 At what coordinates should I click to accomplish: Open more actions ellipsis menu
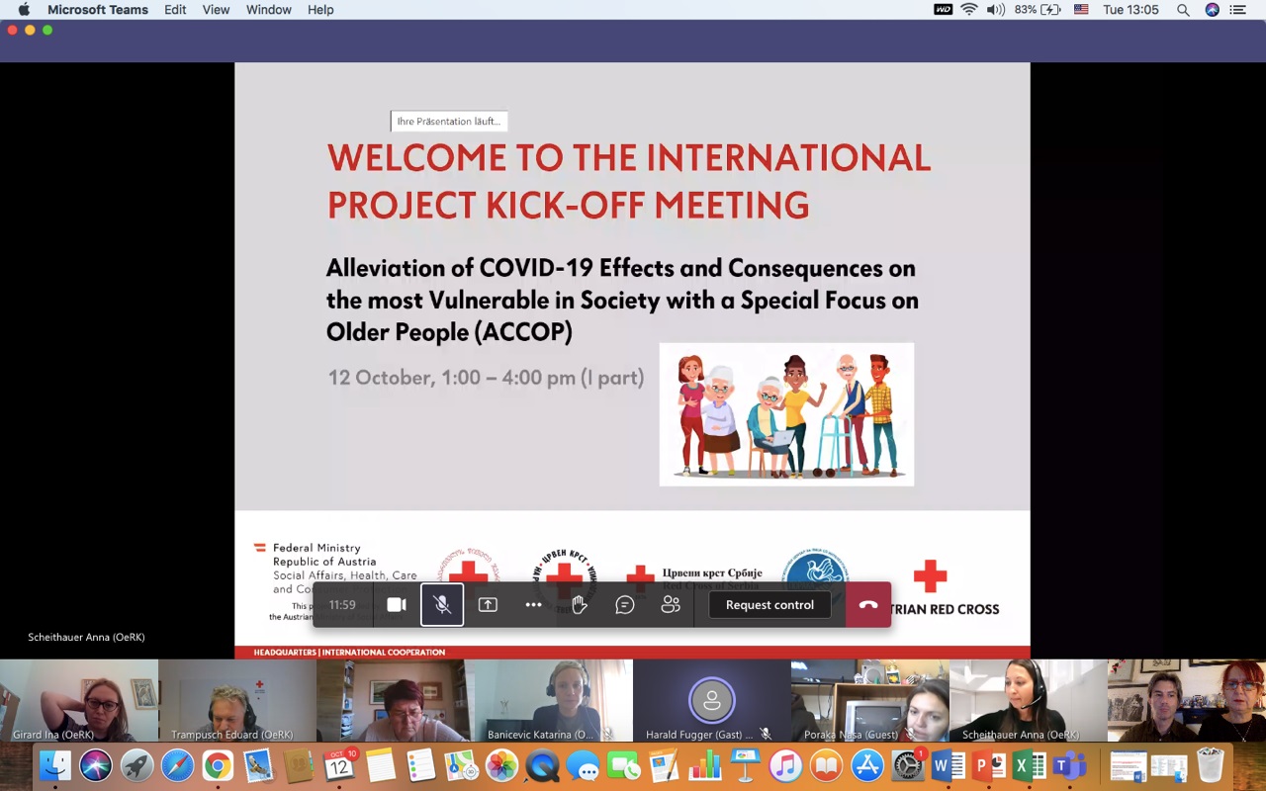pos(533,605)
